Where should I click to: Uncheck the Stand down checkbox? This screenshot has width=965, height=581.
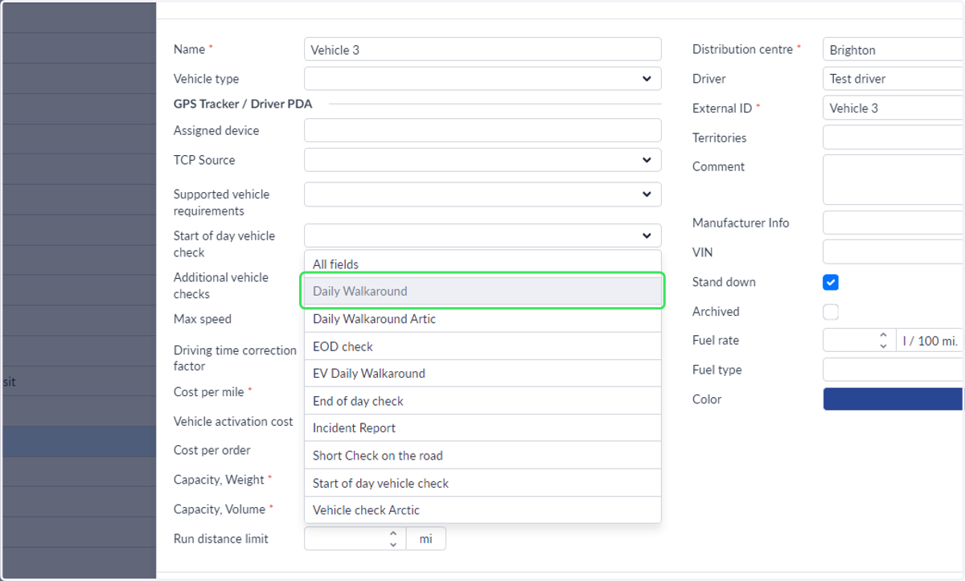(x=831, y=282)
